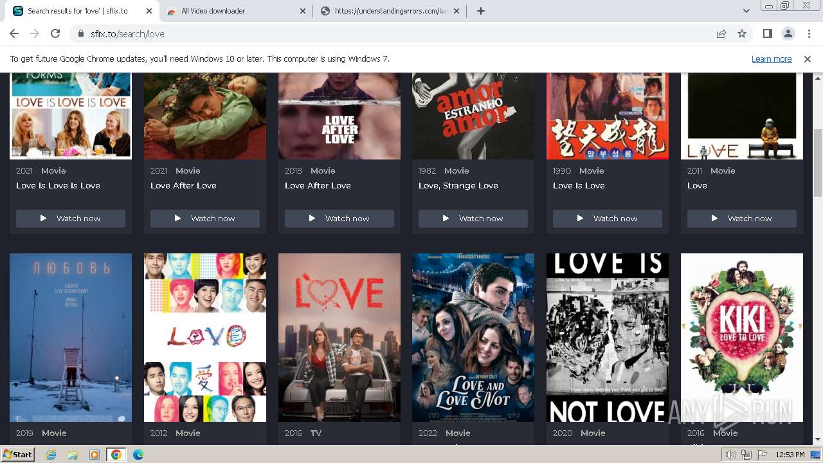
Task: Expand the tab search dropdown arrow
Action: pyautogui.click(x=746, y=11)
